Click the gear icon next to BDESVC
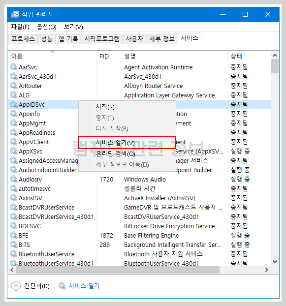The image size is (286, 306). click(14, 226)
